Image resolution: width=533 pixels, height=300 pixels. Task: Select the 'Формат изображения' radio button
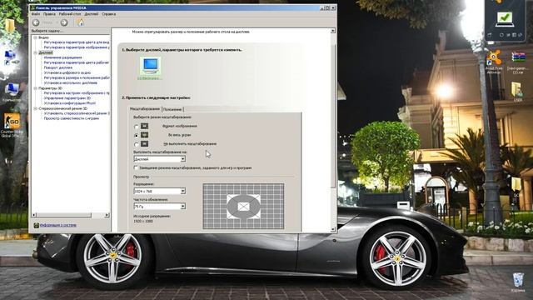coord(137,127)
